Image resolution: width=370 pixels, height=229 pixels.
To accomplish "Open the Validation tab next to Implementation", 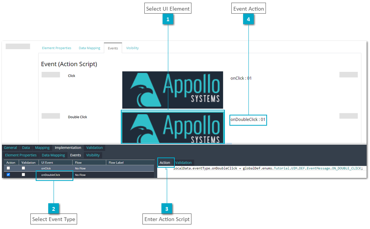I will coord(94,148).
